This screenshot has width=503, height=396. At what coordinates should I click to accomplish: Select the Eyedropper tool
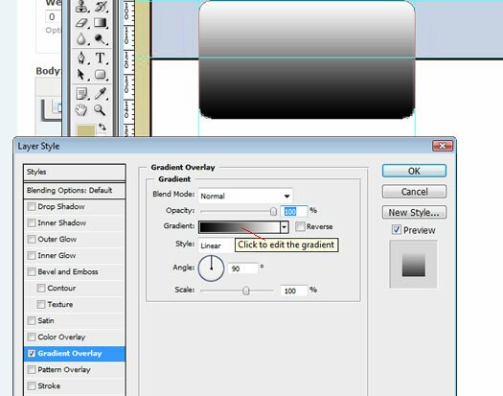(100, 93)
